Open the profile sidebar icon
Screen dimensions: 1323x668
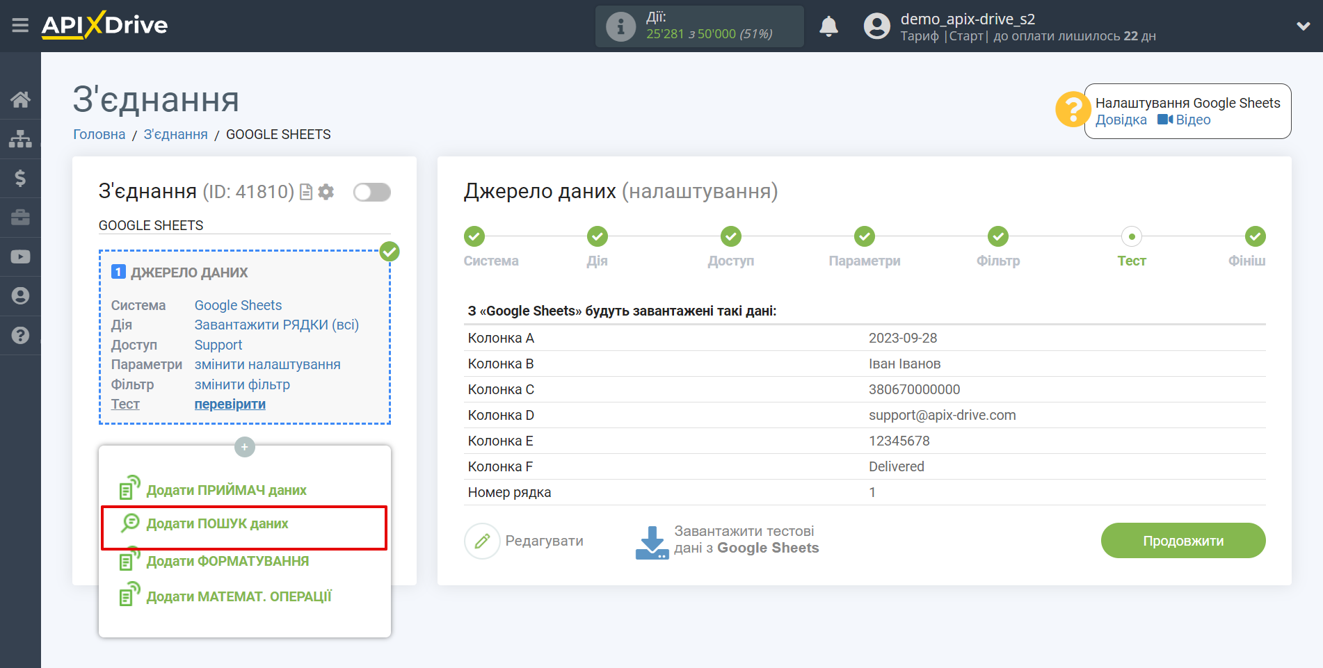click(20, 295)
